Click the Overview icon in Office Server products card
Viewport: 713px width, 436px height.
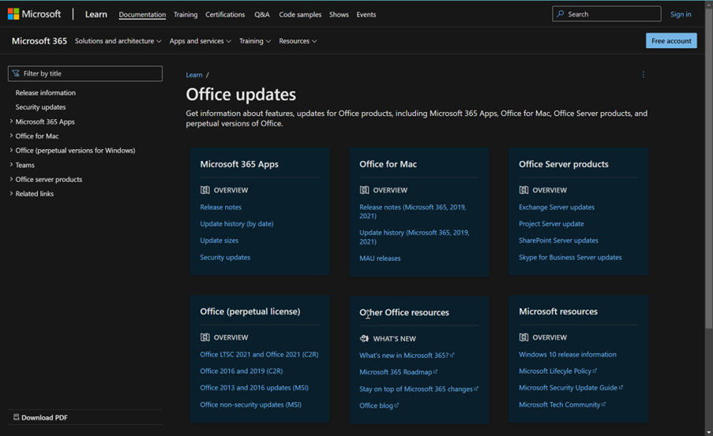pos(523,190)
